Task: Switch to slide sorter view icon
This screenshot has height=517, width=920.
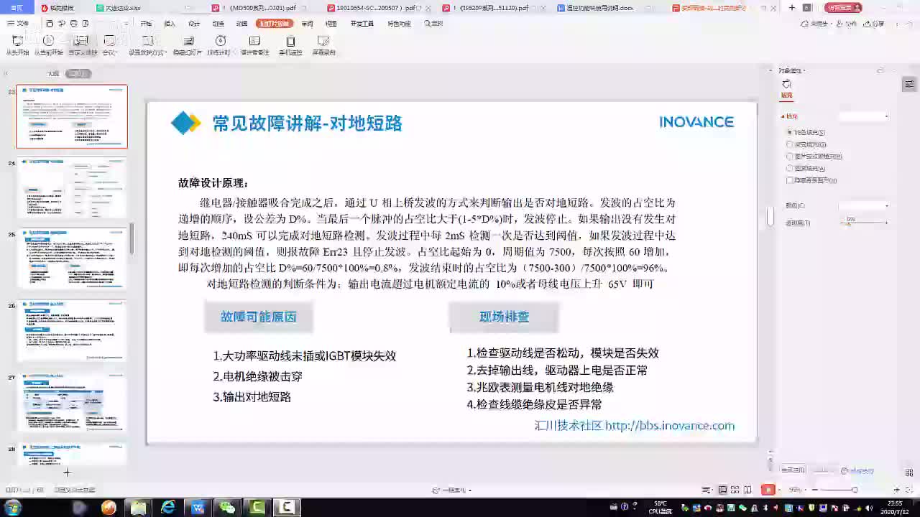Action: pyautogui.click(x=735, y=490)
